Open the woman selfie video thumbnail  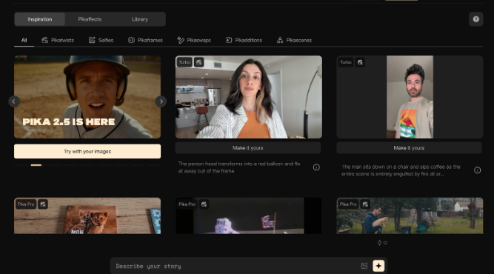249,97
